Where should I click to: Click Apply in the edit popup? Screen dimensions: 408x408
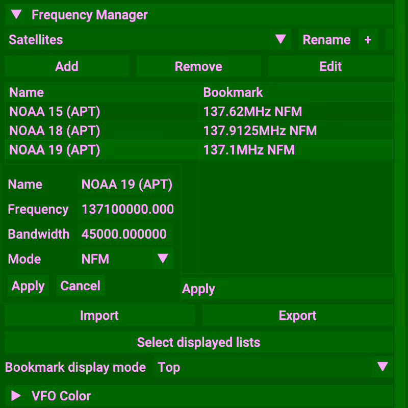pyautogui.click(x=28, y=286)
